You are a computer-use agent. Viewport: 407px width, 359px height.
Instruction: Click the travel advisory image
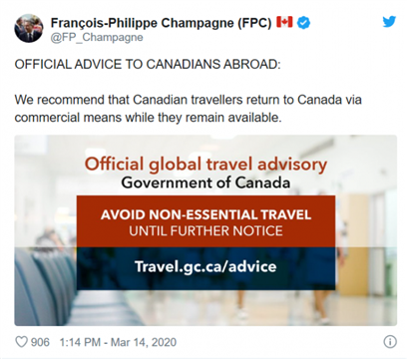[x=205, y=230]
